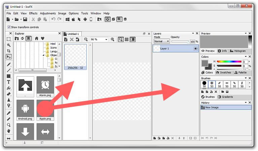Toggle the grid display button
The height and width of the screenshot is (151, 258).
coord(126,39)
